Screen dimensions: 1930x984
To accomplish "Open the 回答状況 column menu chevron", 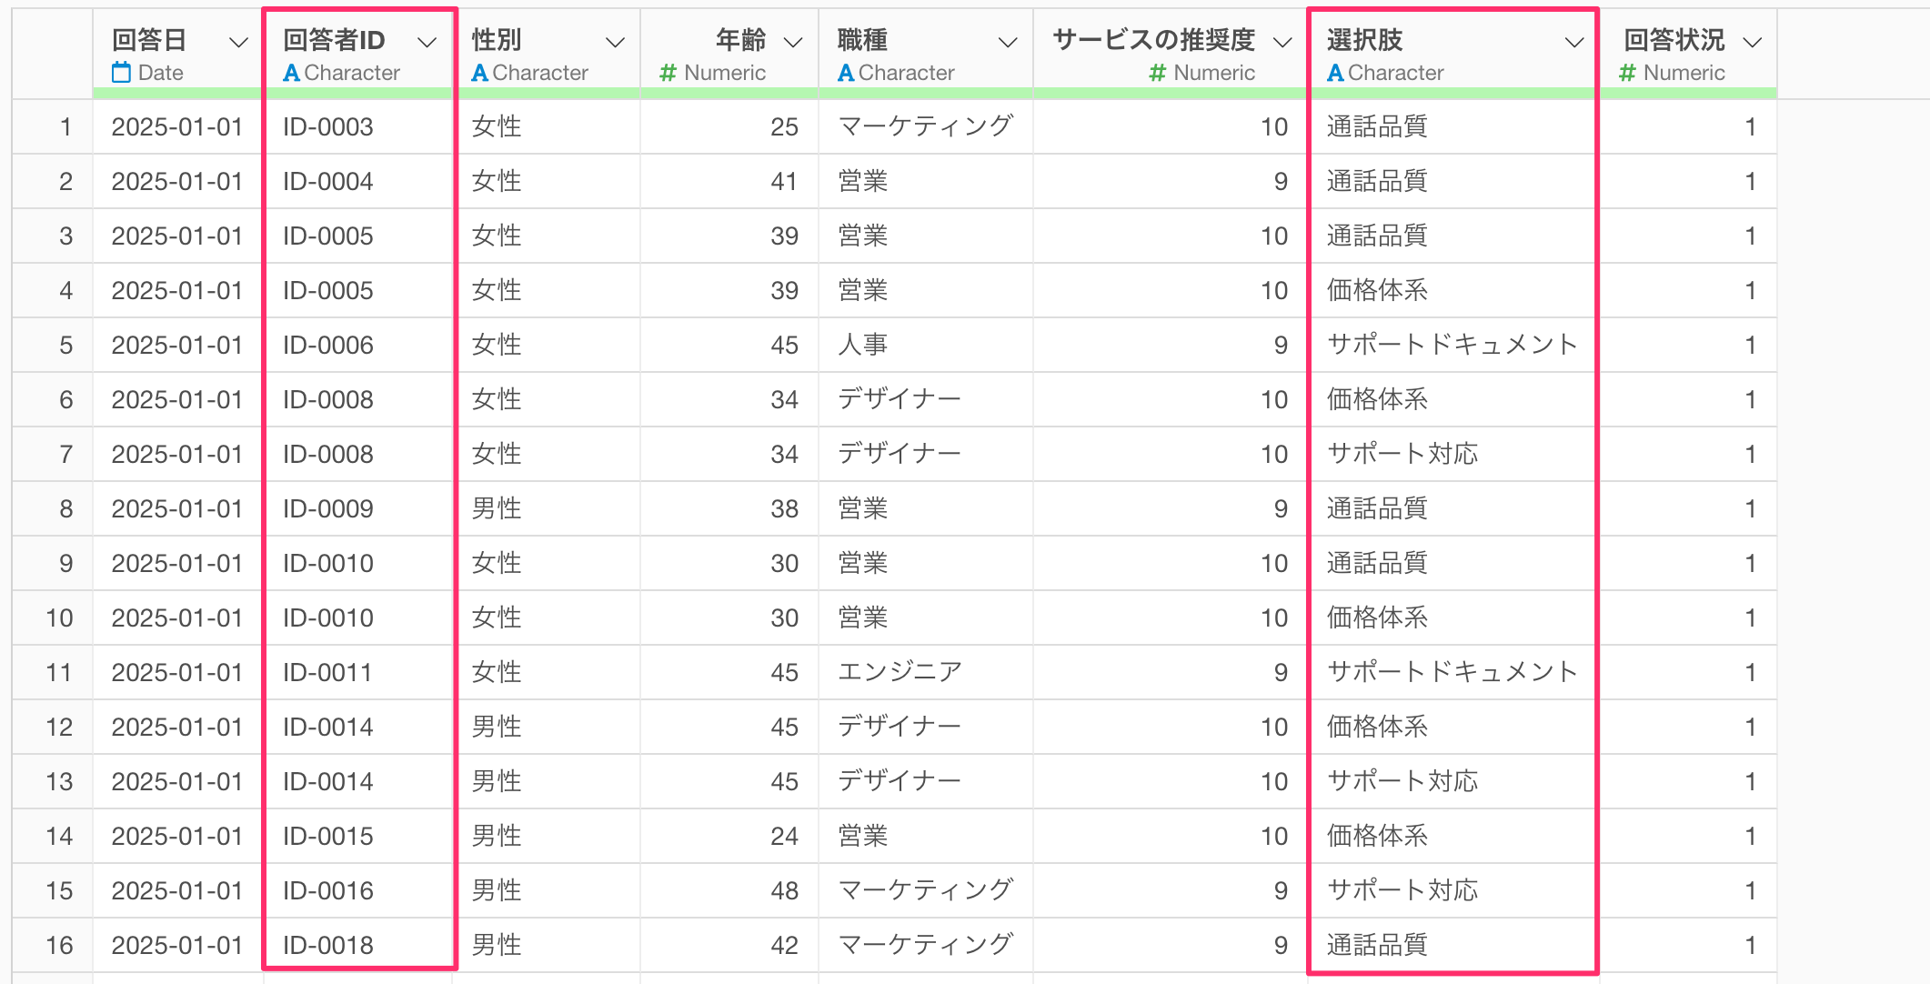I will pos(1753,42).
